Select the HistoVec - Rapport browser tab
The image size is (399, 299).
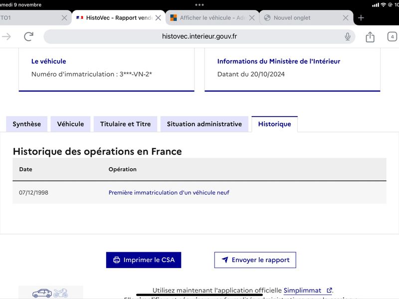click(119, 18)
